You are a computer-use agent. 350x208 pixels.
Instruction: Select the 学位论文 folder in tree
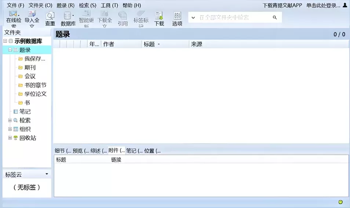(35, 94)
